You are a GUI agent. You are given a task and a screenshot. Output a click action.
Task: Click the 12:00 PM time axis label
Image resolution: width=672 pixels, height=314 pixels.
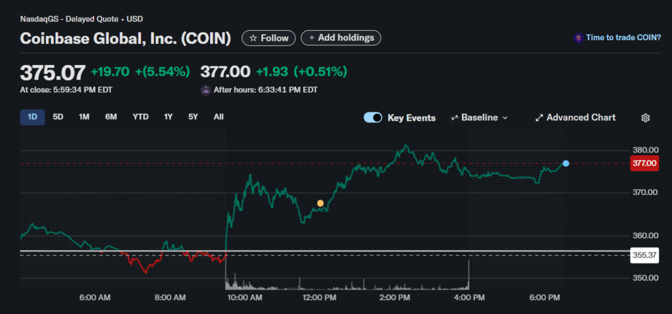(x=320, y=298)
